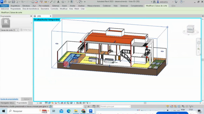Viewport: 204px width, 114px height.
Task: Close the {3D} view tab
Action: [51, 16]
